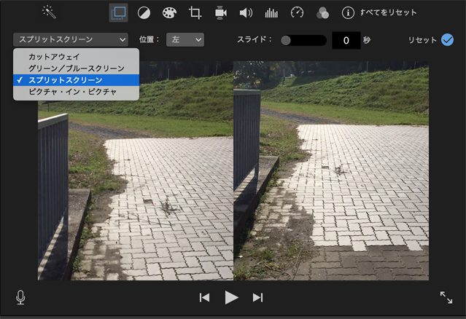
Task: Choose グリーン/ブルースクリーン menu option
Action: (x=76, y=68)
